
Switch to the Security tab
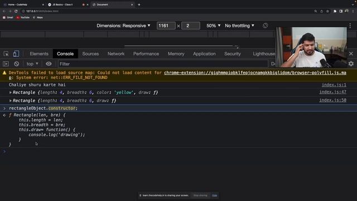232,54
